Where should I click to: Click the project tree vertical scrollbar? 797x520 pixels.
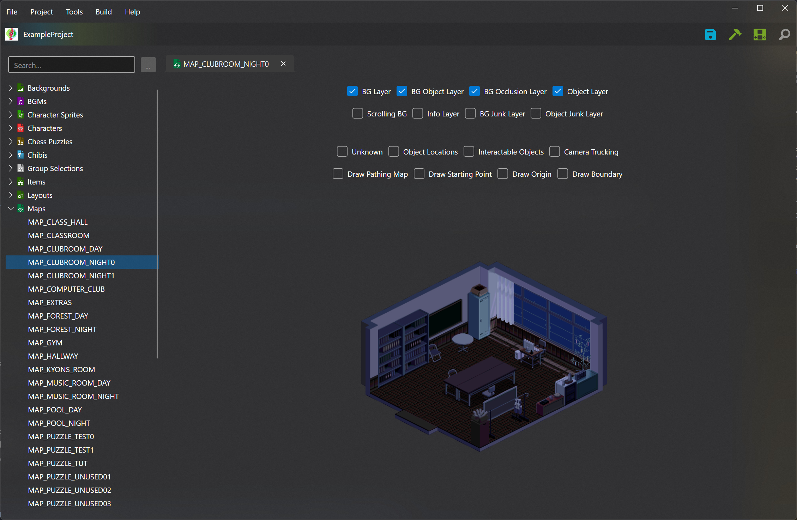tap(157, 224)
